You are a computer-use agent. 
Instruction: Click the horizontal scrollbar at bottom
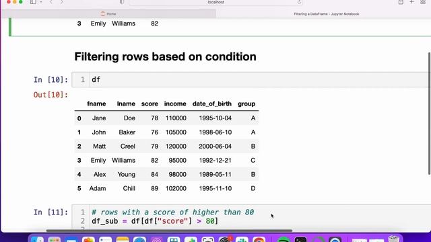[x=169, y=231]
